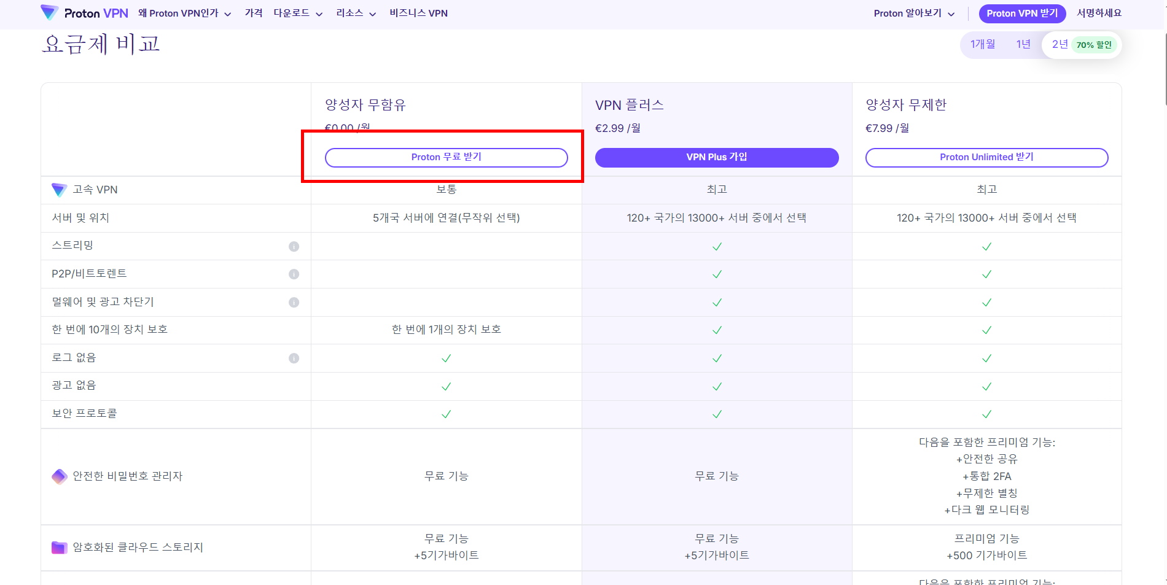
Task: Click the 보안 프로토콜 checkmark under 양성자 무제한
Action: [986, 414]
